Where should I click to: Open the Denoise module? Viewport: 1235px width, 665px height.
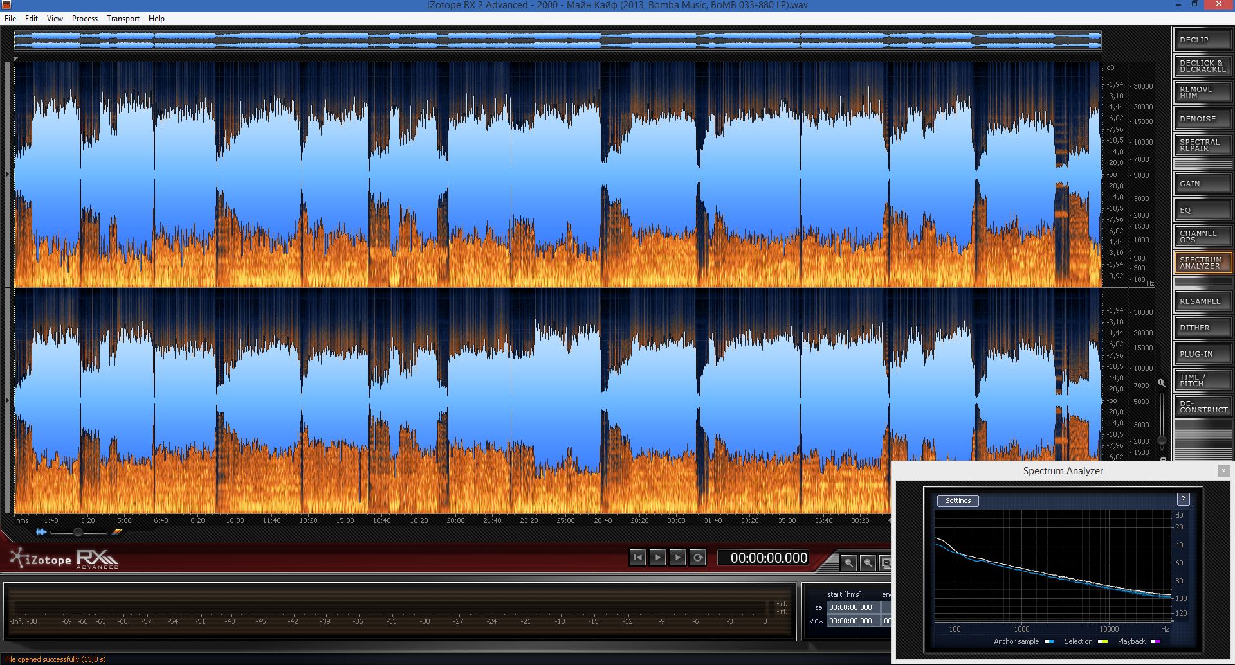coord(1203,119)
